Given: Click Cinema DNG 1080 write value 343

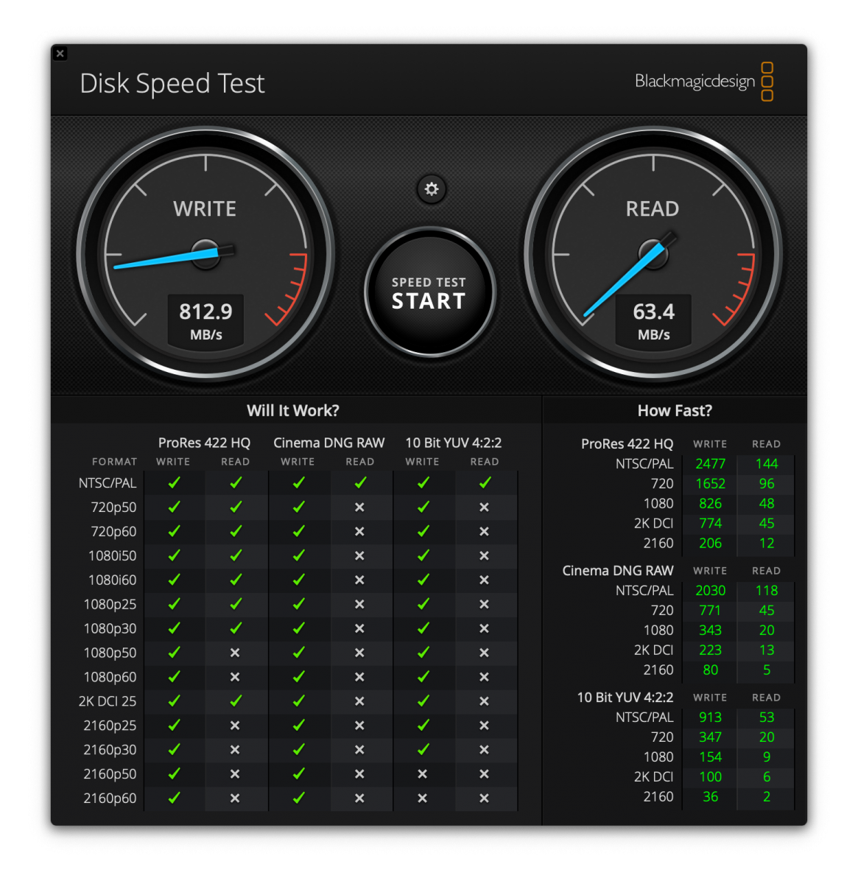Looking at the screenshot, I should click(x=710, y=630).
